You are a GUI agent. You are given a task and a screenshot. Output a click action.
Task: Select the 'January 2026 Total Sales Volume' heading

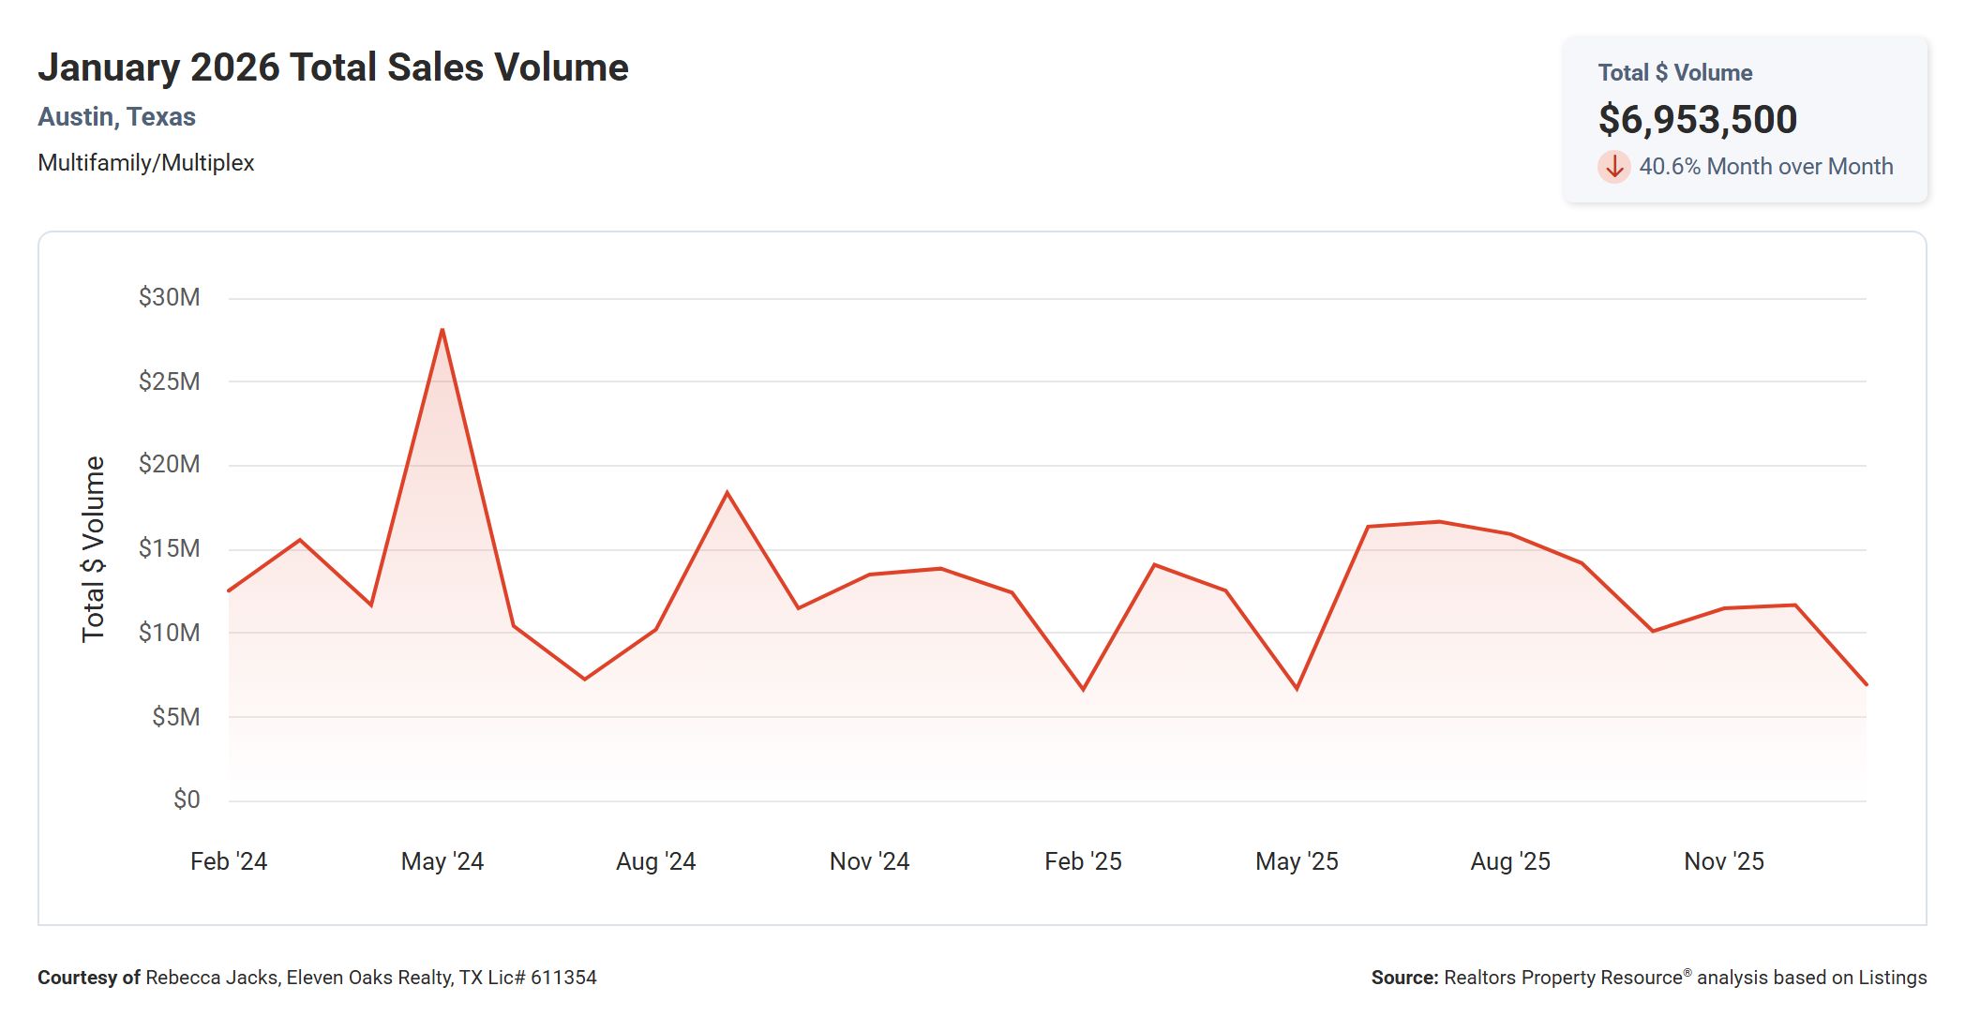pos(333,67)
